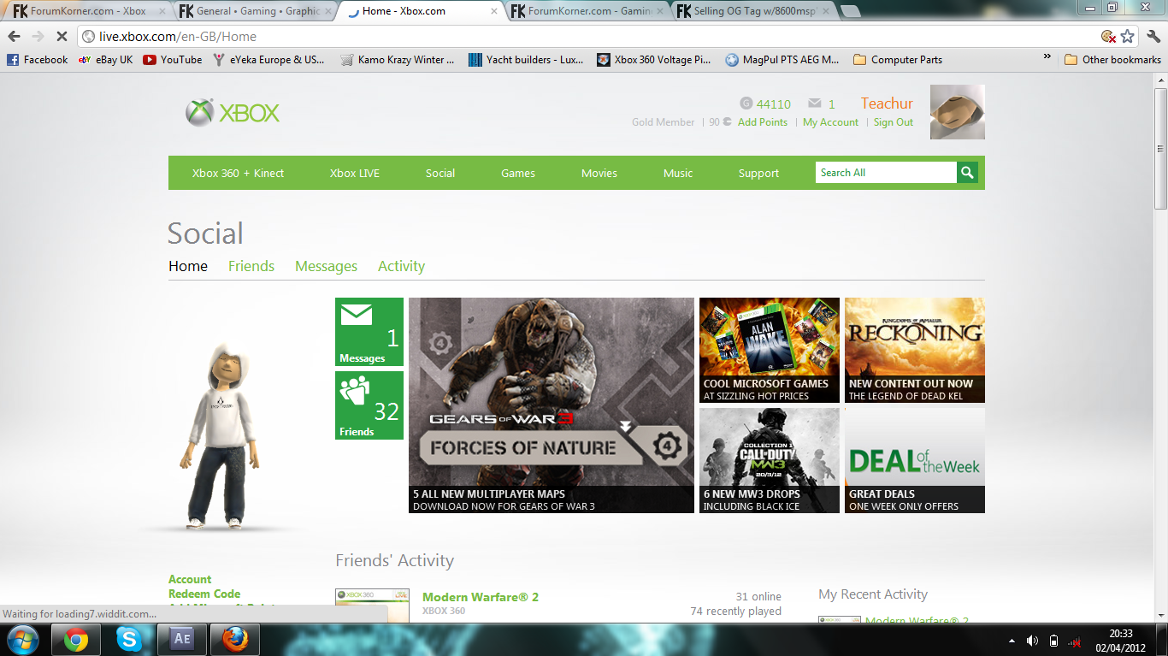Screen dimensions: 1168x656
Task: Open the MagPul PTS AEG bookmark
Action: [782, 60]
